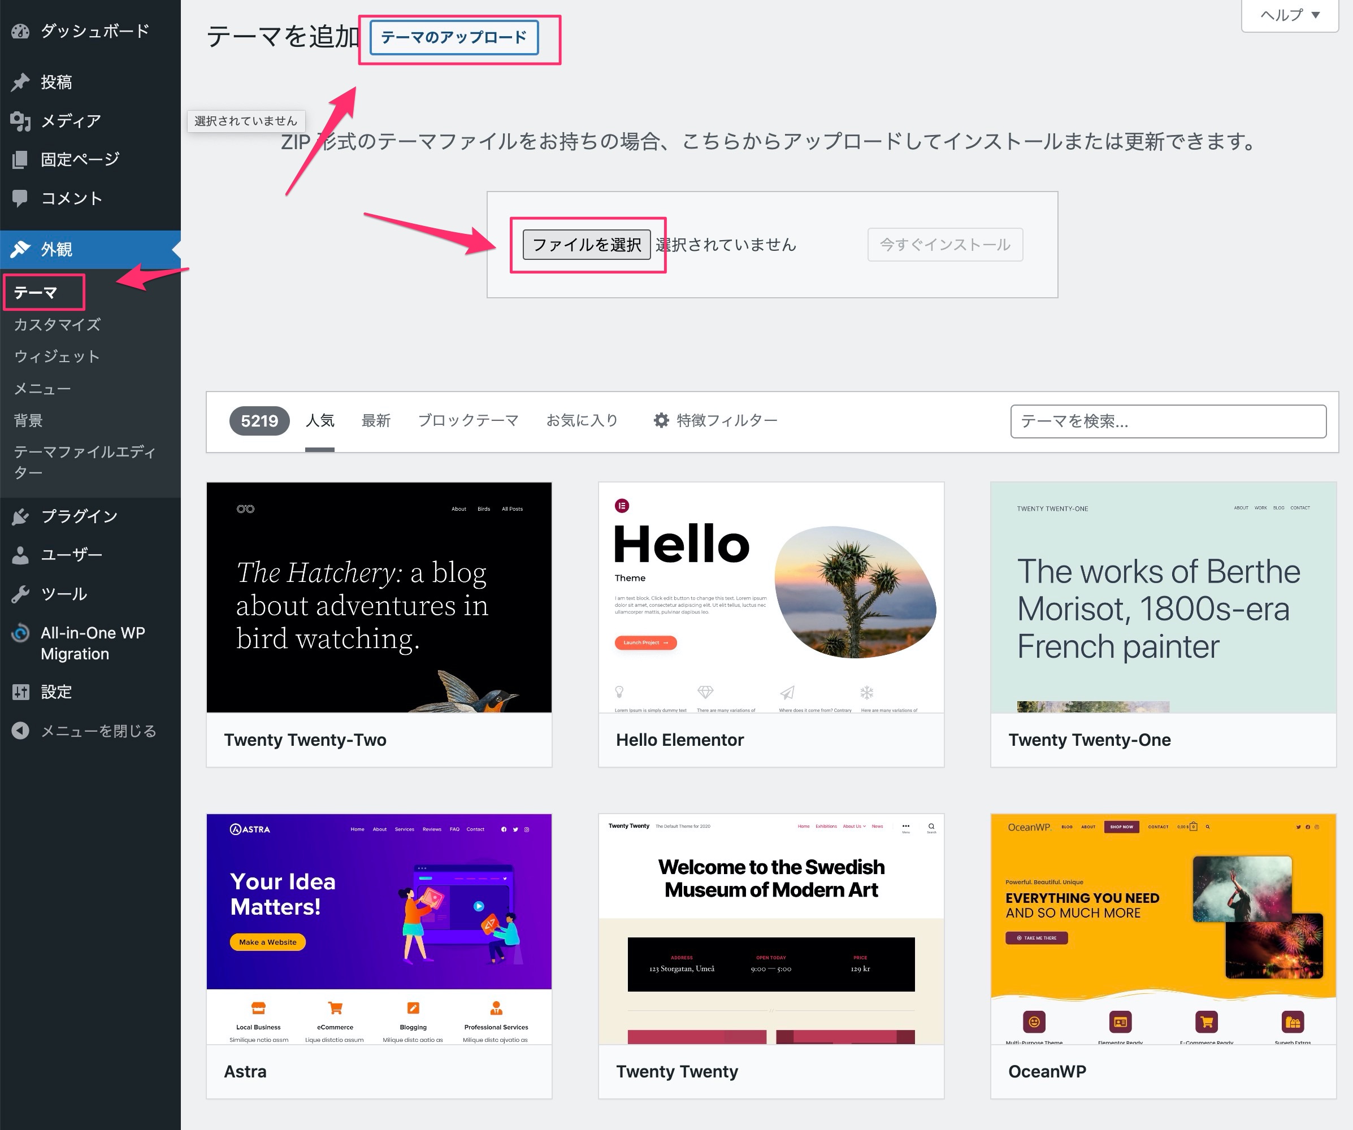This screenshot has height=1130, width=1353.
Task: Select the Twenty Twenty-One theme thumbnail
Action: click(1164, 598)
